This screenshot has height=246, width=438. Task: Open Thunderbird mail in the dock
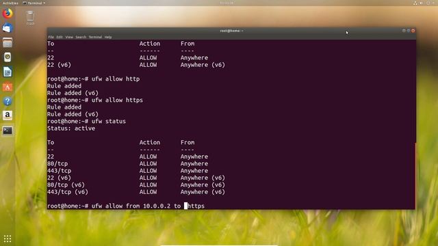[8, 28]
